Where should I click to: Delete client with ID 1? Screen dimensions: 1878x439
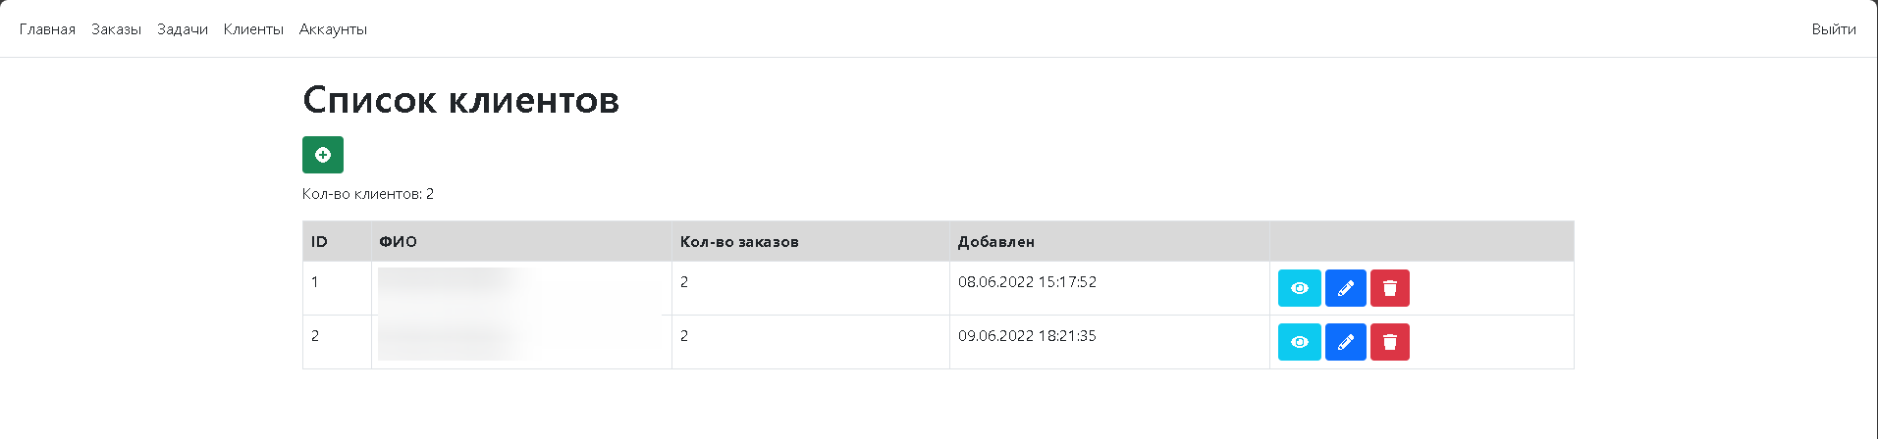click(1389, 288)
